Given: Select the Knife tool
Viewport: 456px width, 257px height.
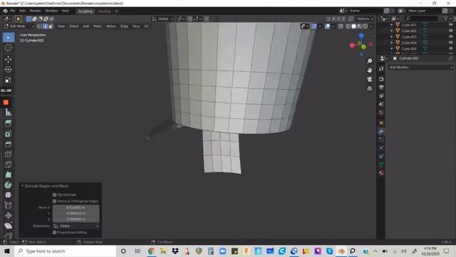Looking at the screenshot, I should click(8, 164).
